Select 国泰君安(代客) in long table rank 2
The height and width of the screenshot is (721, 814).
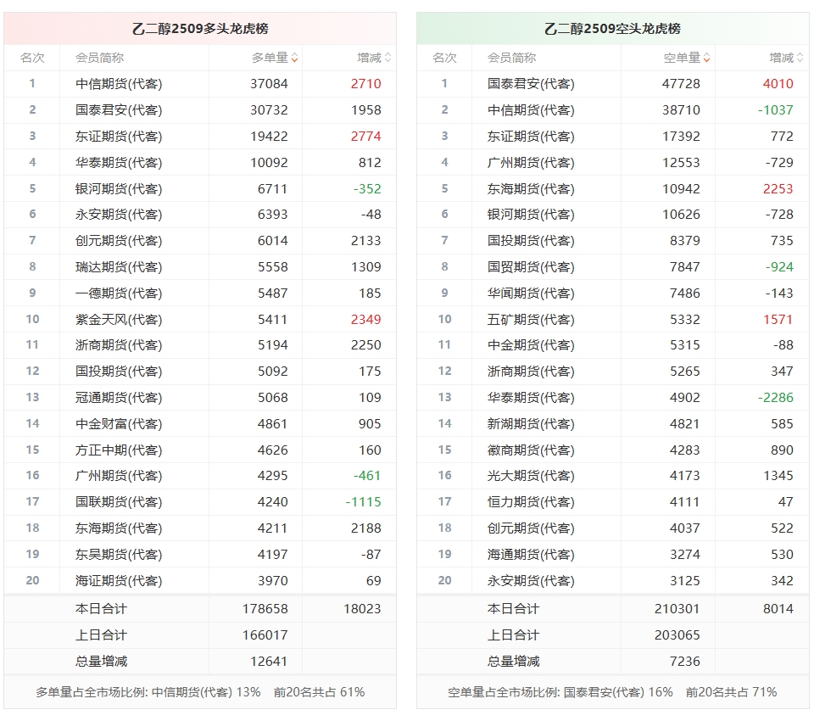coord(119,110)
